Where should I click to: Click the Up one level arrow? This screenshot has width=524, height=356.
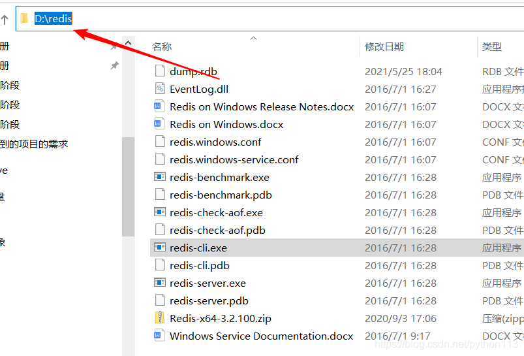(x=5, y=20)
